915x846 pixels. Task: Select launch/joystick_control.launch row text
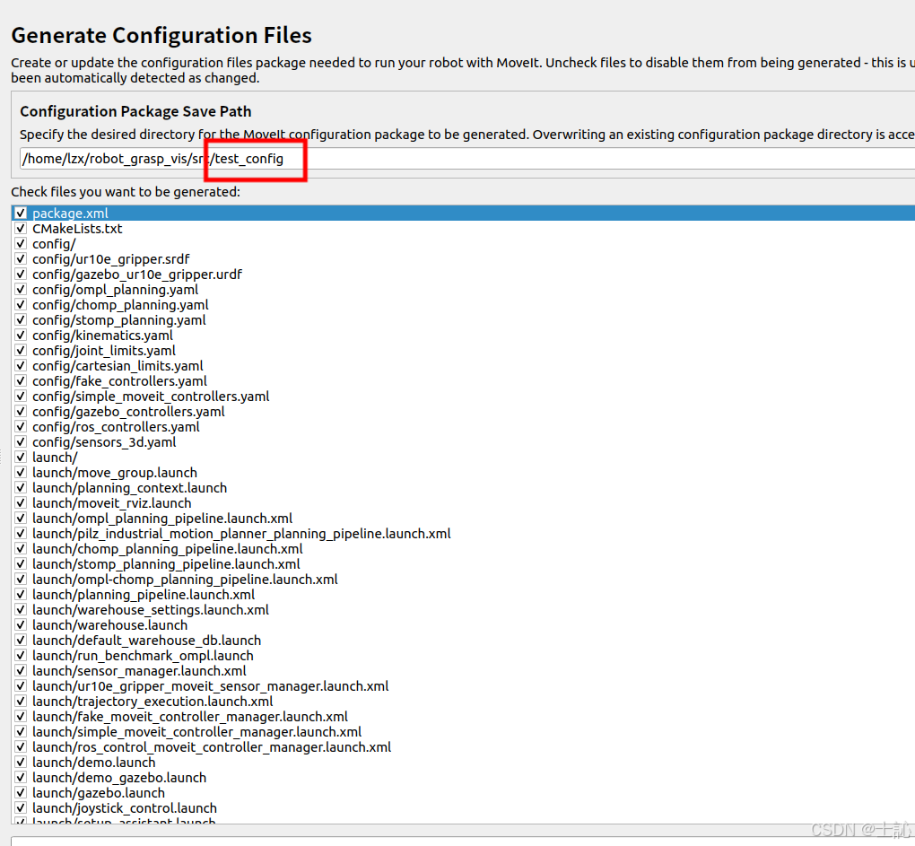click(x=125, y=807)
